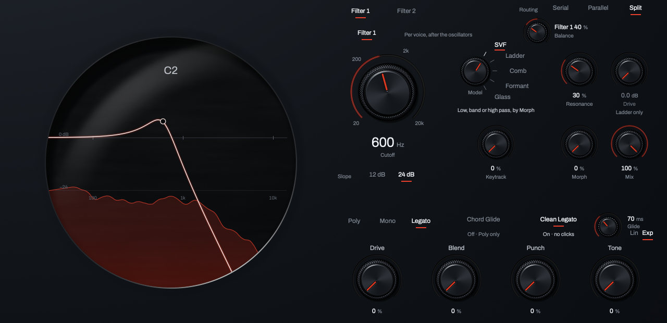Viewport: 667px width, 323px height.
Task: Set routing to Parallel
Action: (x=598, y=8)
